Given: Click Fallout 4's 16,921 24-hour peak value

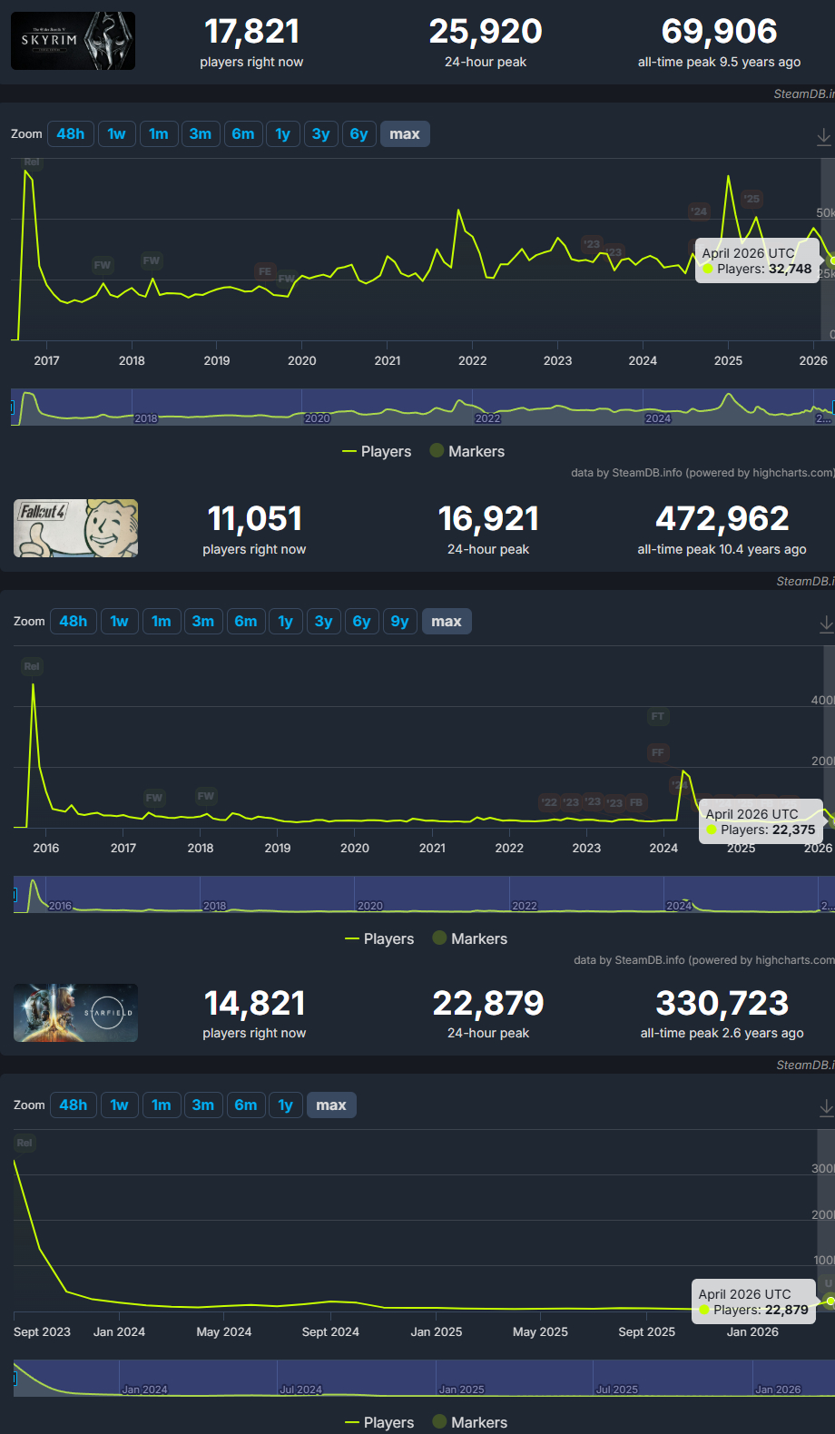Looking at the screenshot, I should (x=488, y=519).
